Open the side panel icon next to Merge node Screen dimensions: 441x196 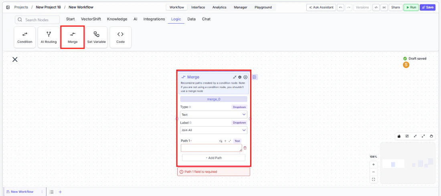pos(255,77)
